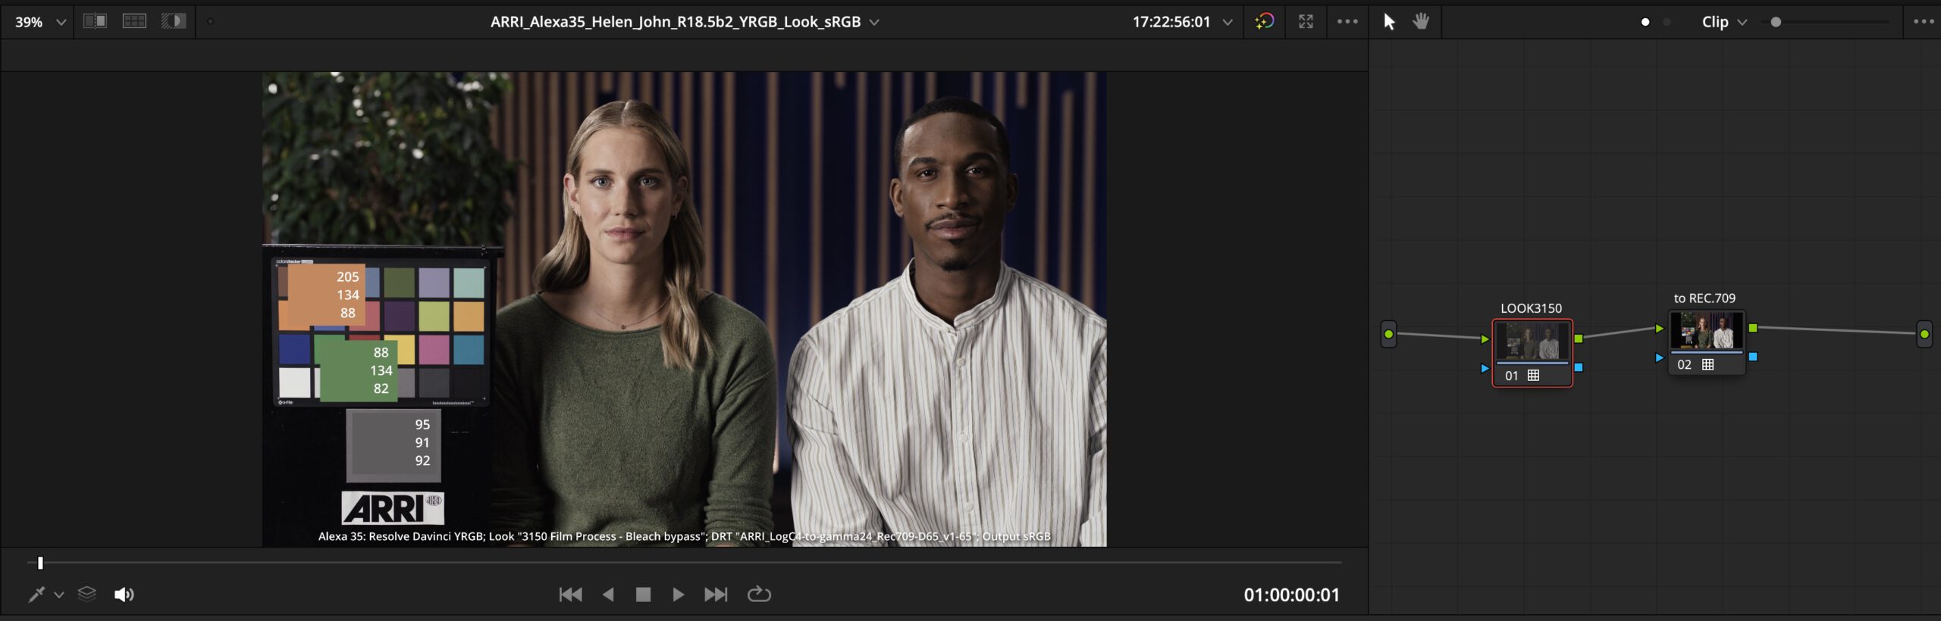Toggle loop playback

tap(759, 594)
